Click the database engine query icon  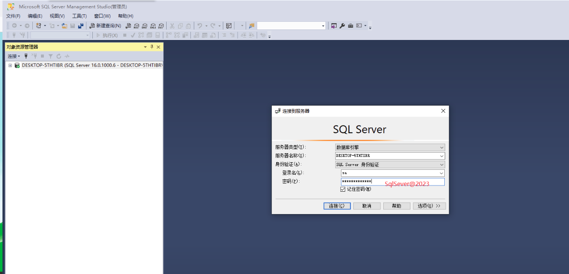tap(128, 26)
